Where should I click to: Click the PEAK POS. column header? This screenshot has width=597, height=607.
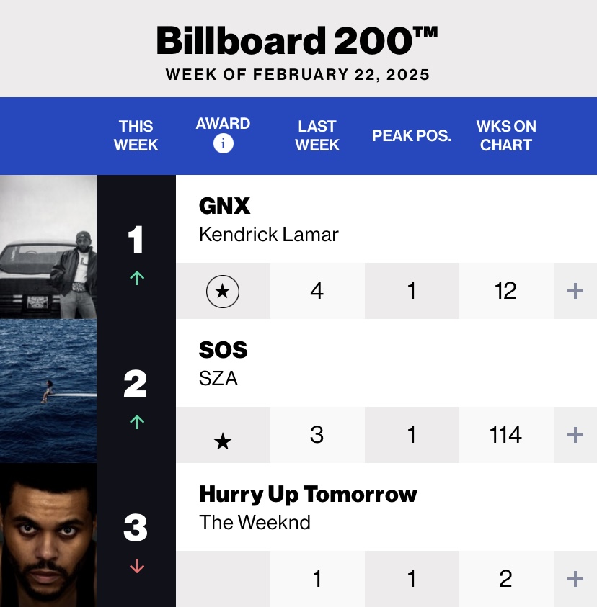click(412, 135)
